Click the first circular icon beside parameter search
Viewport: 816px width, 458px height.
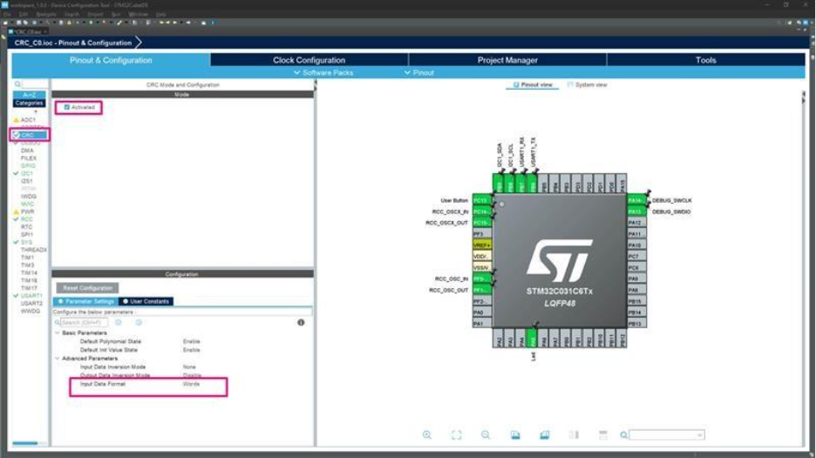(119, 322)
